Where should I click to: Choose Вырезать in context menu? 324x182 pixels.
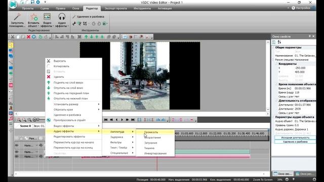pyautogui.click(x=73, y=61)
